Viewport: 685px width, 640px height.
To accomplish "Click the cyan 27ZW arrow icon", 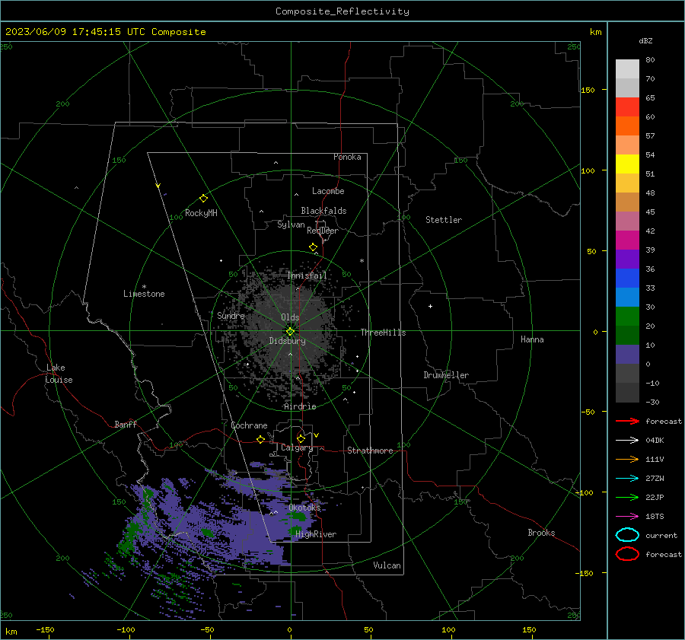I will pos(627,479).
